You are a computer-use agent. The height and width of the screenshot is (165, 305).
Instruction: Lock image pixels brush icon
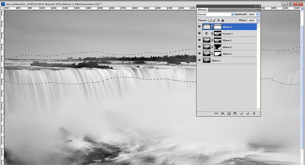214,20
